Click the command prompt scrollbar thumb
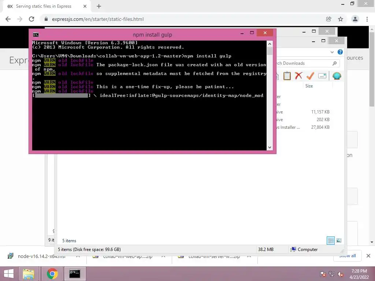 (x=270, y=50)
